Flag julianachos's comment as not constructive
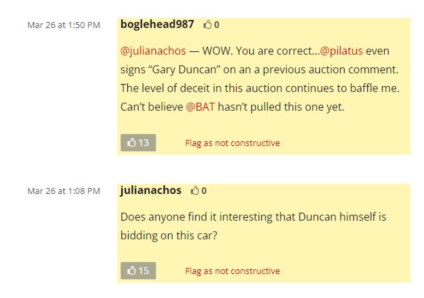 pos(232,271)
